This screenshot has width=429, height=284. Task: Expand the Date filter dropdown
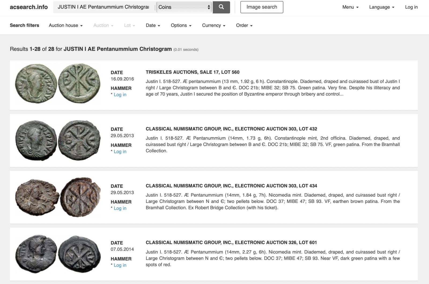click(153, 25)
